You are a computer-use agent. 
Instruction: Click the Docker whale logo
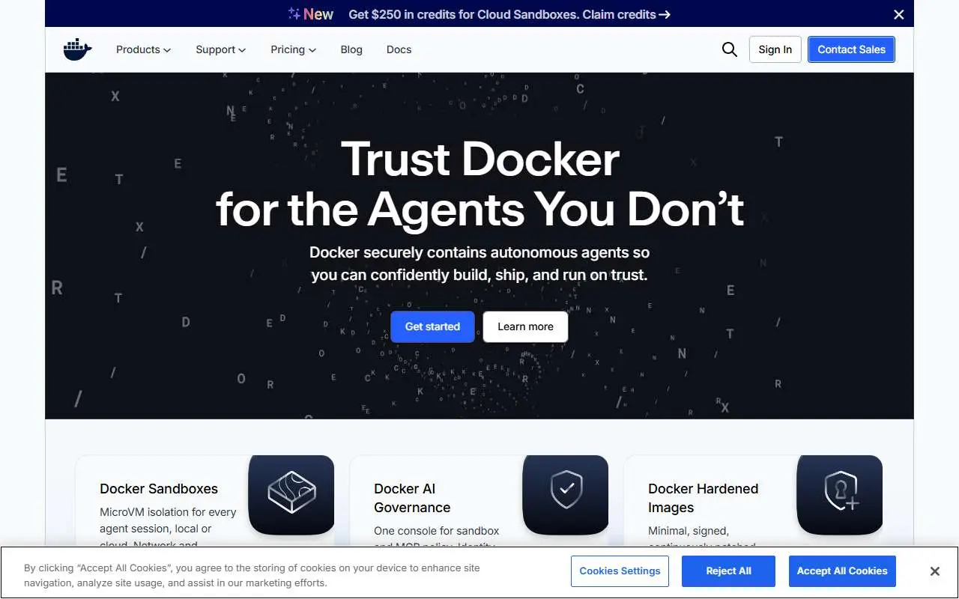pyautogui.click(x=78, y=49)
